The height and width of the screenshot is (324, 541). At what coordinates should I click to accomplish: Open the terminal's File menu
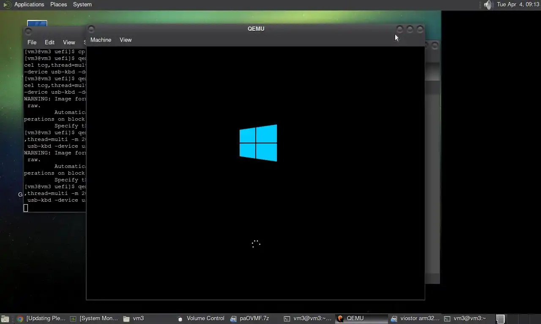32,42
